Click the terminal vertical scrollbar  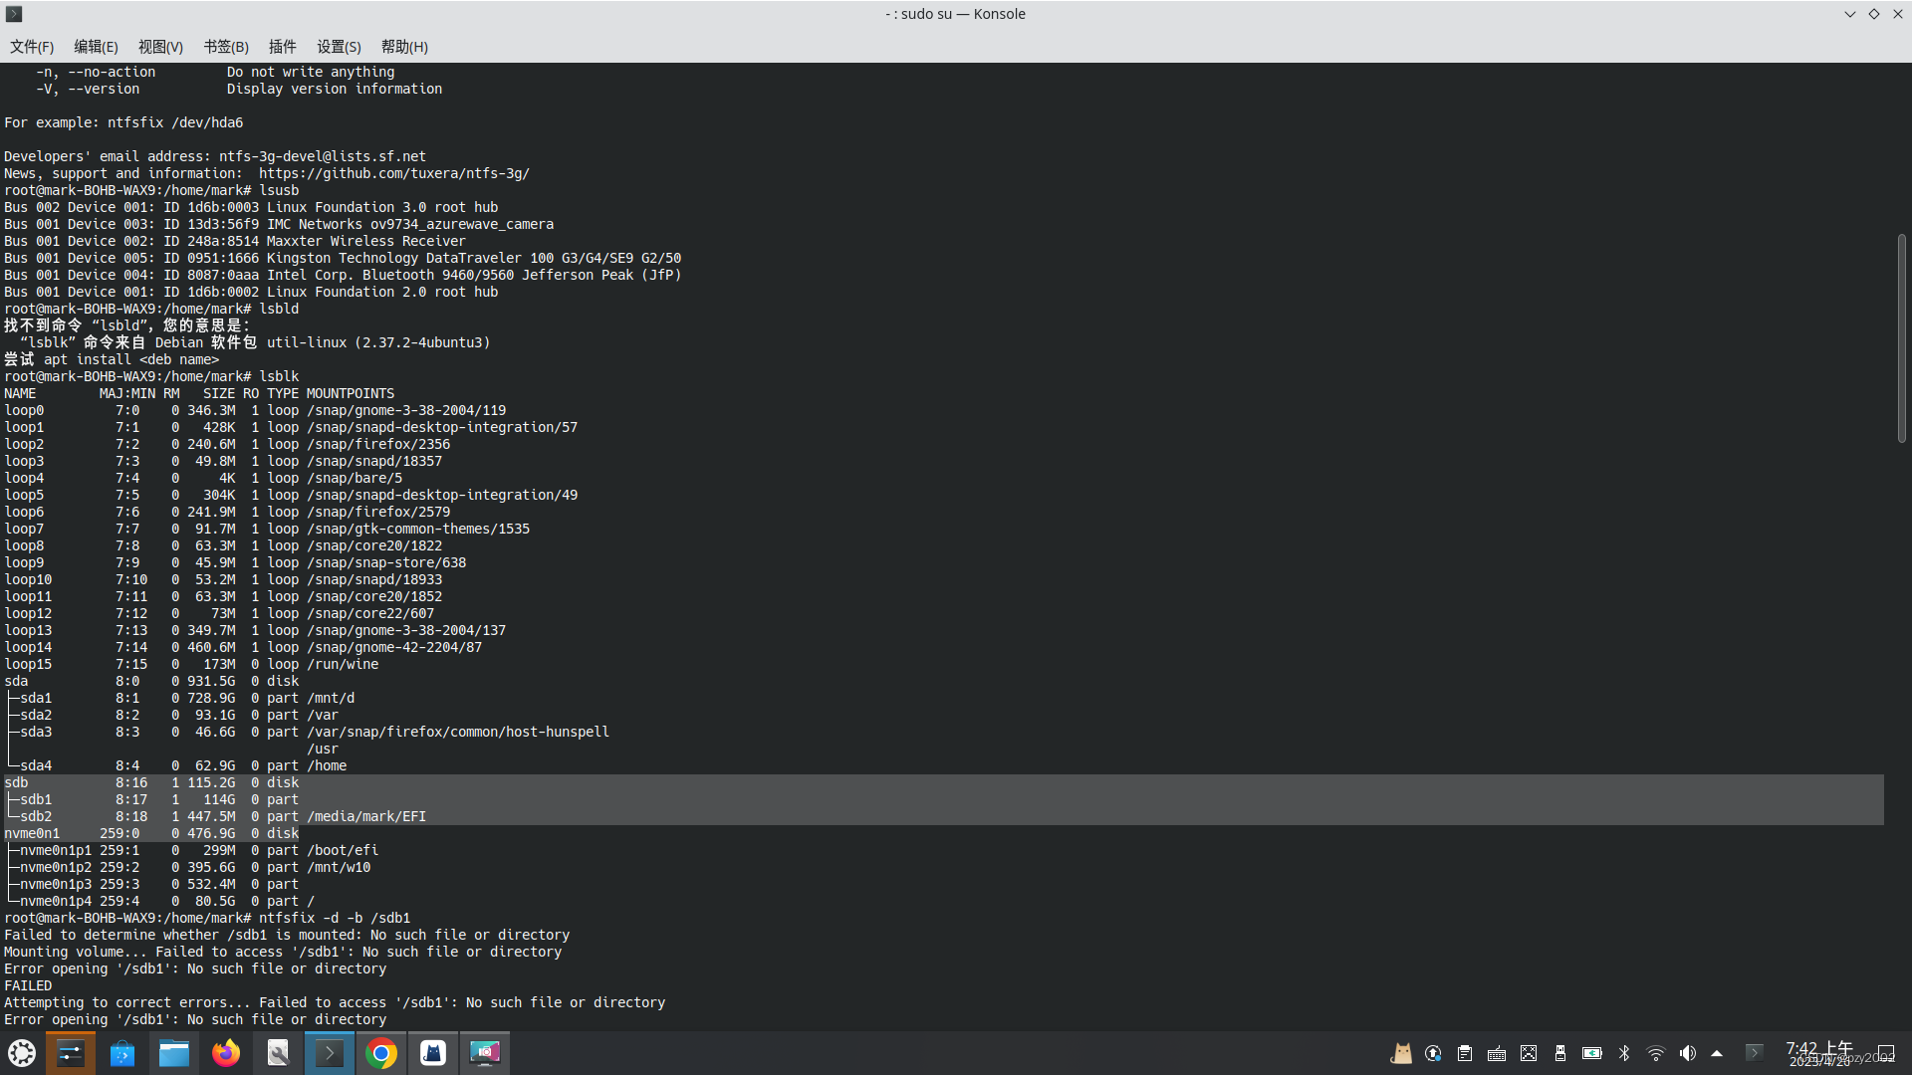1901,338
